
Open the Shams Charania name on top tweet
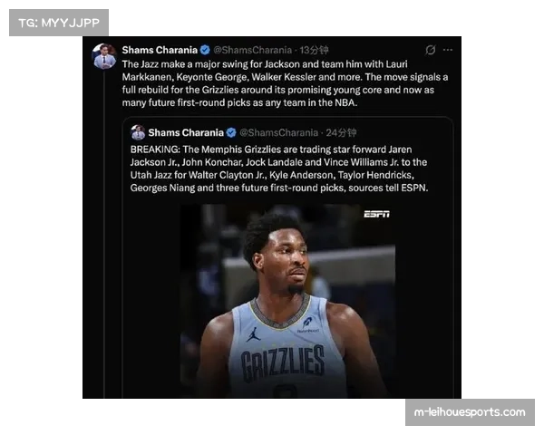(x=159, y=50)
